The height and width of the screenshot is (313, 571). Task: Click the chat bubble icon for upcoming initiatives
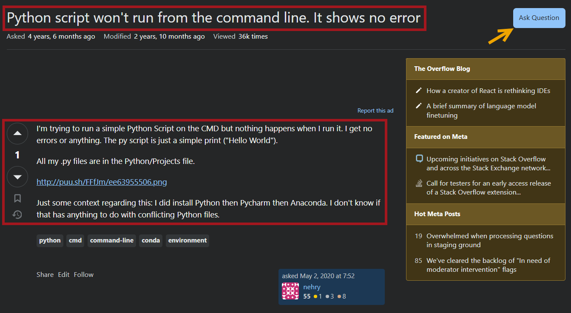(x=419, y=159)
